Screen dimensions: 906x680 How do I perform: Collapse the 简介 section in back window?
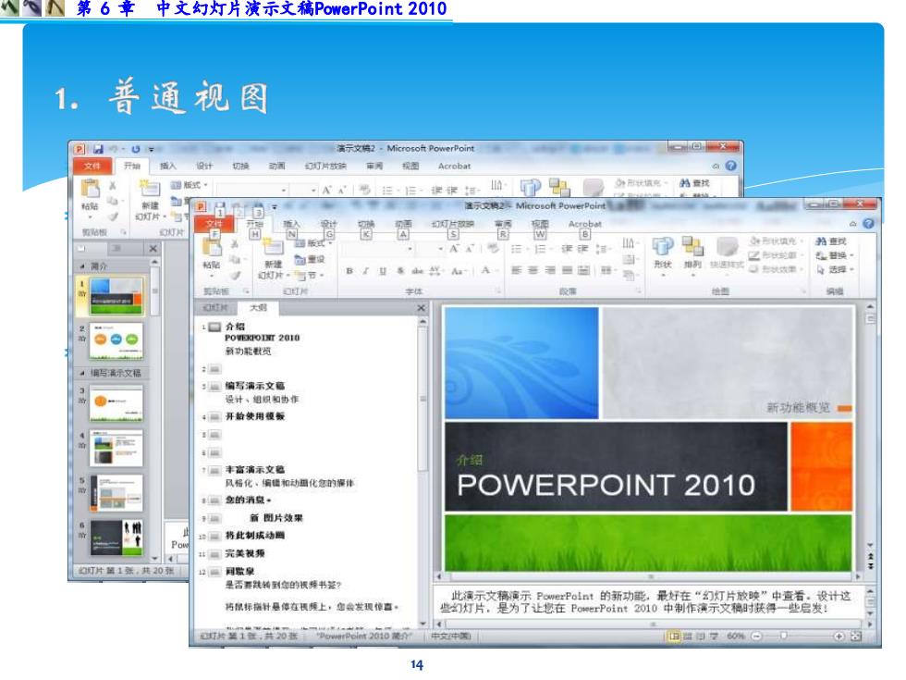point(81,266)
